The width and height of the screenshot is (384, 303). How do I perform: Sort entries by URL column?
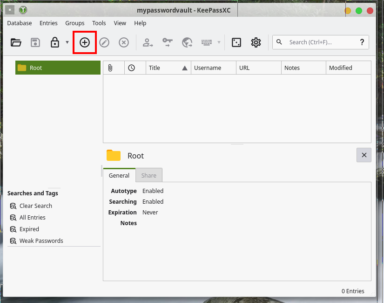point(259,68)
